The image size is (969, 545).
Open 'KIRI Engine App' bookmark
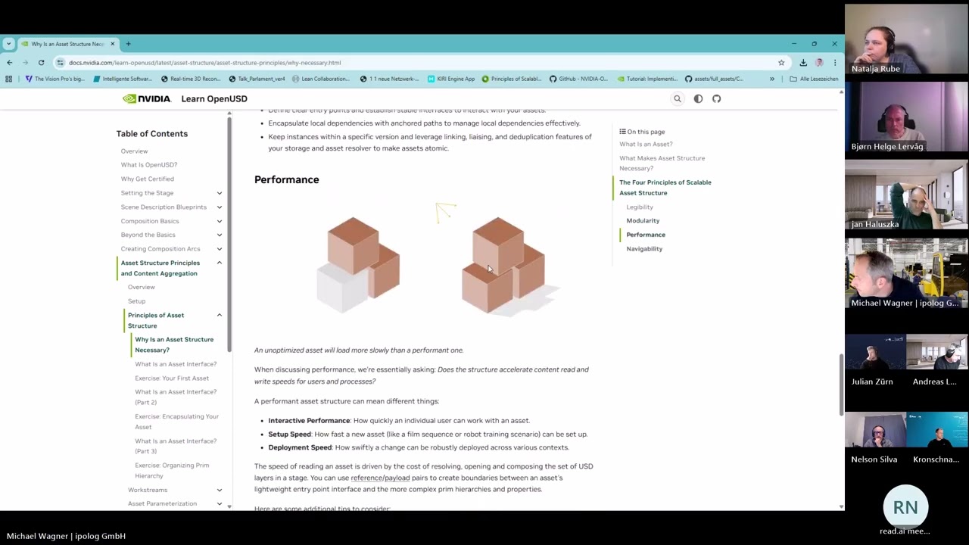pos(451,79)
